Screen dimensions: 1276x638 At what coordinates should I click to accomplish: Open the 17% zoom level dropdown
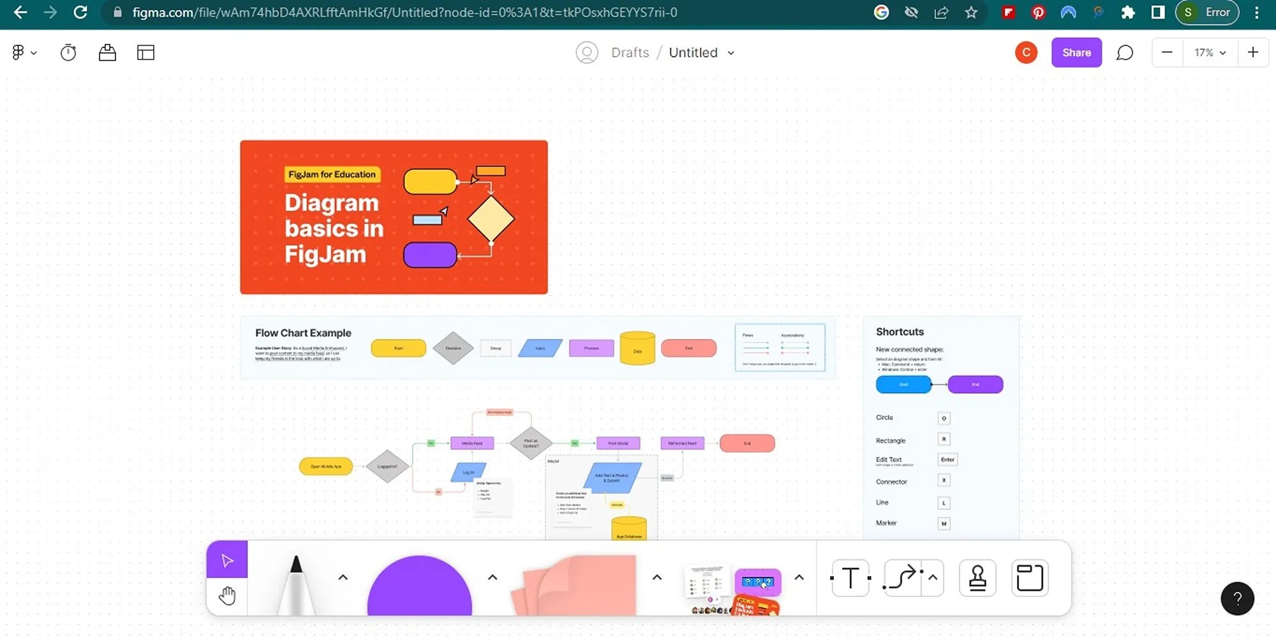click(x=1208, y=52)
